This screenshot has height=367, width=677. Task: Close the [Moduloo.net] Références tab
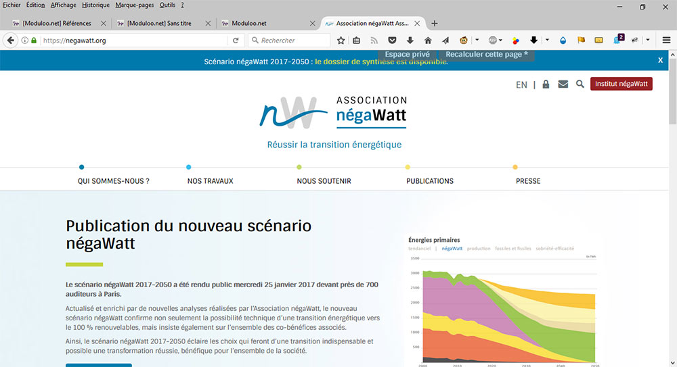tap(103, 23)
